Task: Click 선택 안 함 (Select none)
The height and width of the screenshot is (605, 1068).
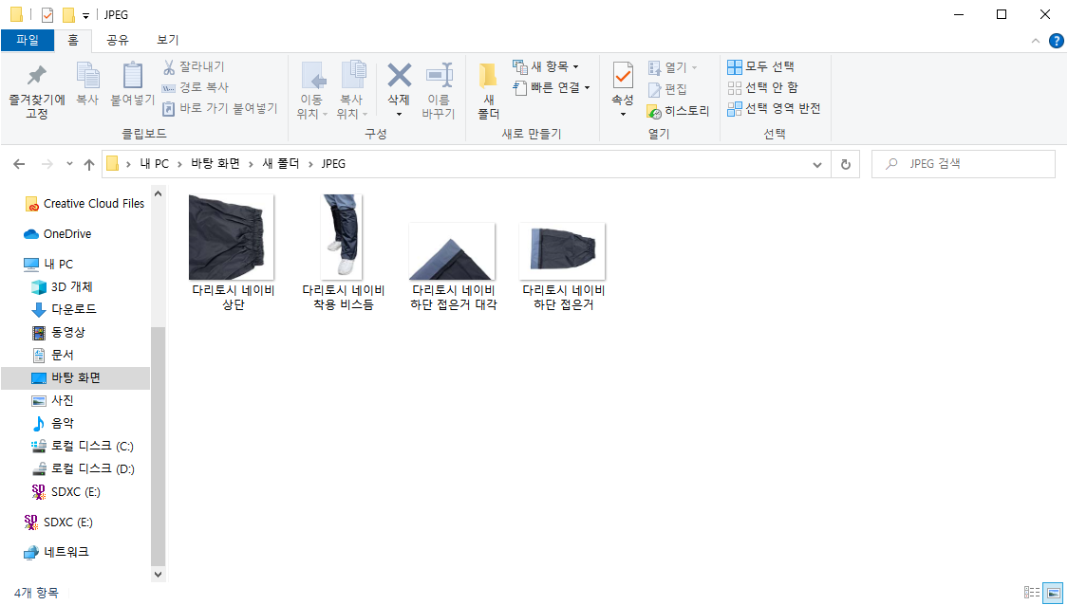Action: tap(763, 88)
